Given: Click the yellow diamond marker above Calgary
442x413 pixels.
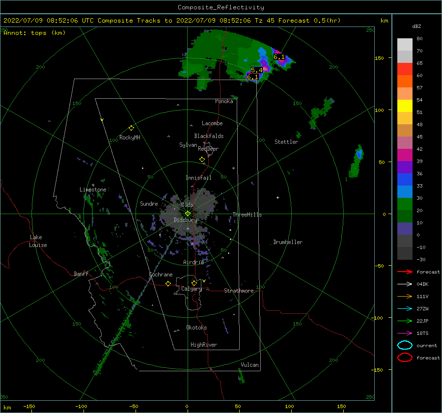Looking at the screenshot, I should click(194, 283).
